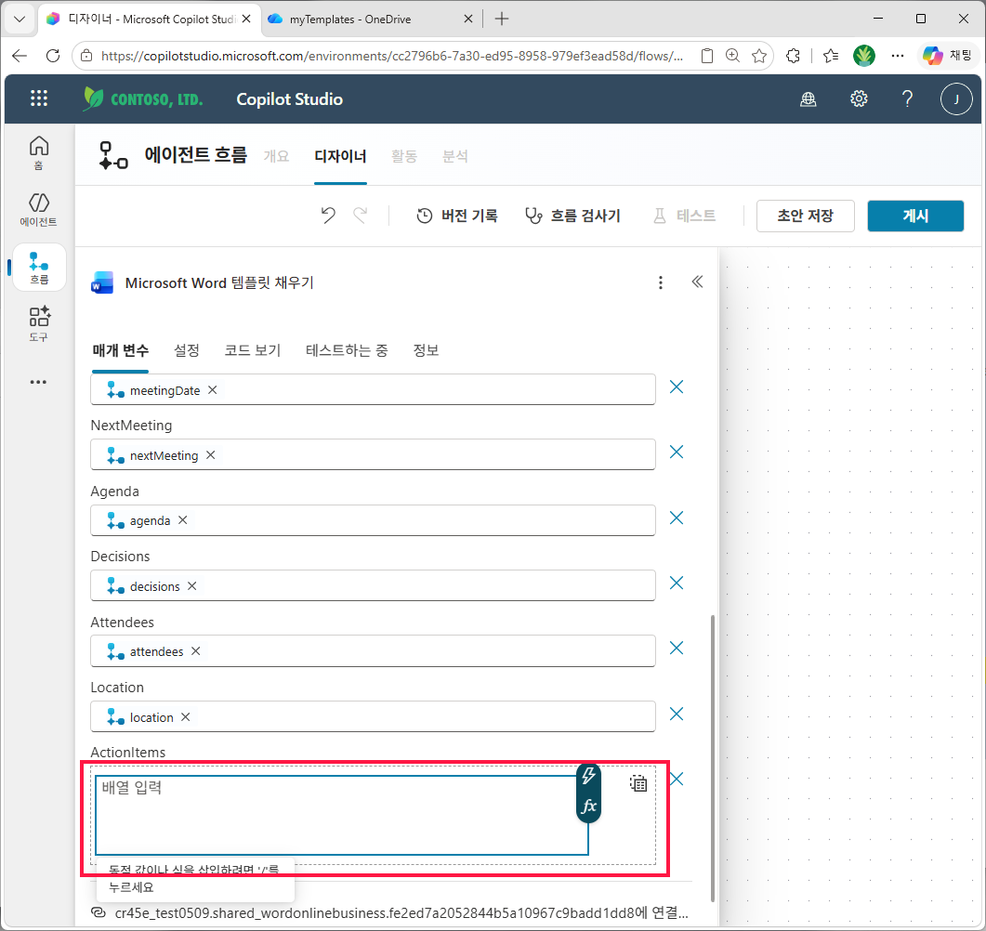
Task: Switch to the 정보 tab
Action: (x=426, y=350)
